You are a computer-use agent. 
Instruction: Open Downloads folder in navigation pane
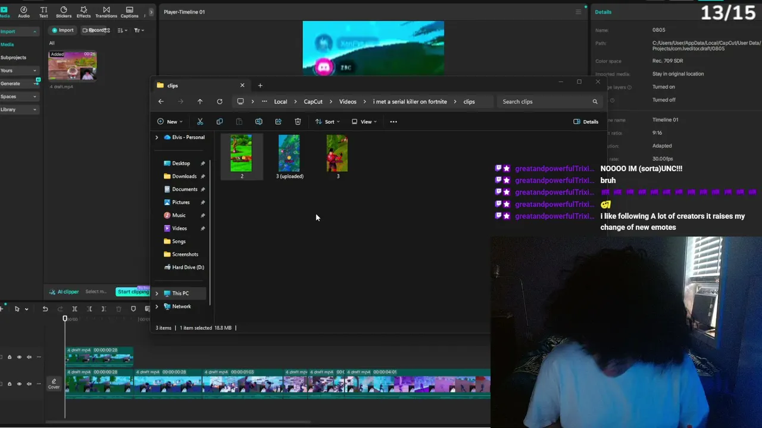[x=184, y=177]
